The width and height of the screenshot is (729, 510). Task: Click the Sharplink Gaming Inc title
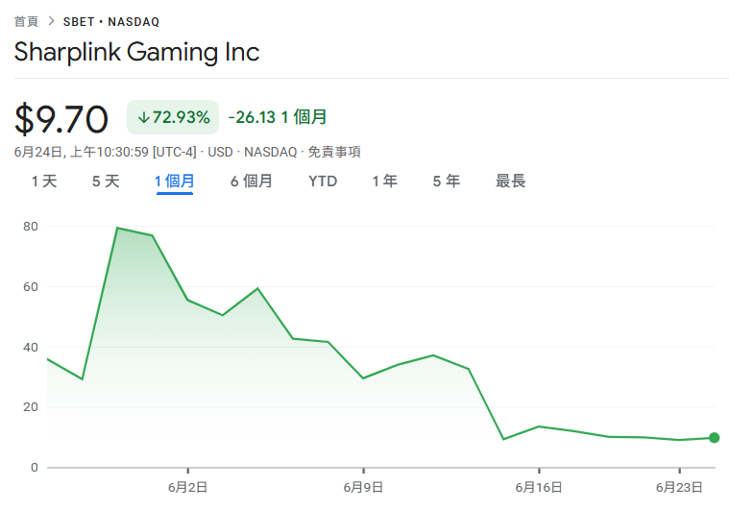[136, 52]
